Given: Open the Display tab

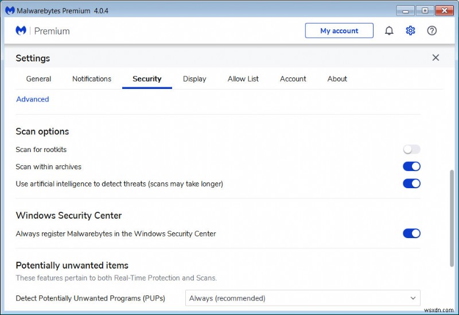Looking at the screenshot, I should coord(195,79).
